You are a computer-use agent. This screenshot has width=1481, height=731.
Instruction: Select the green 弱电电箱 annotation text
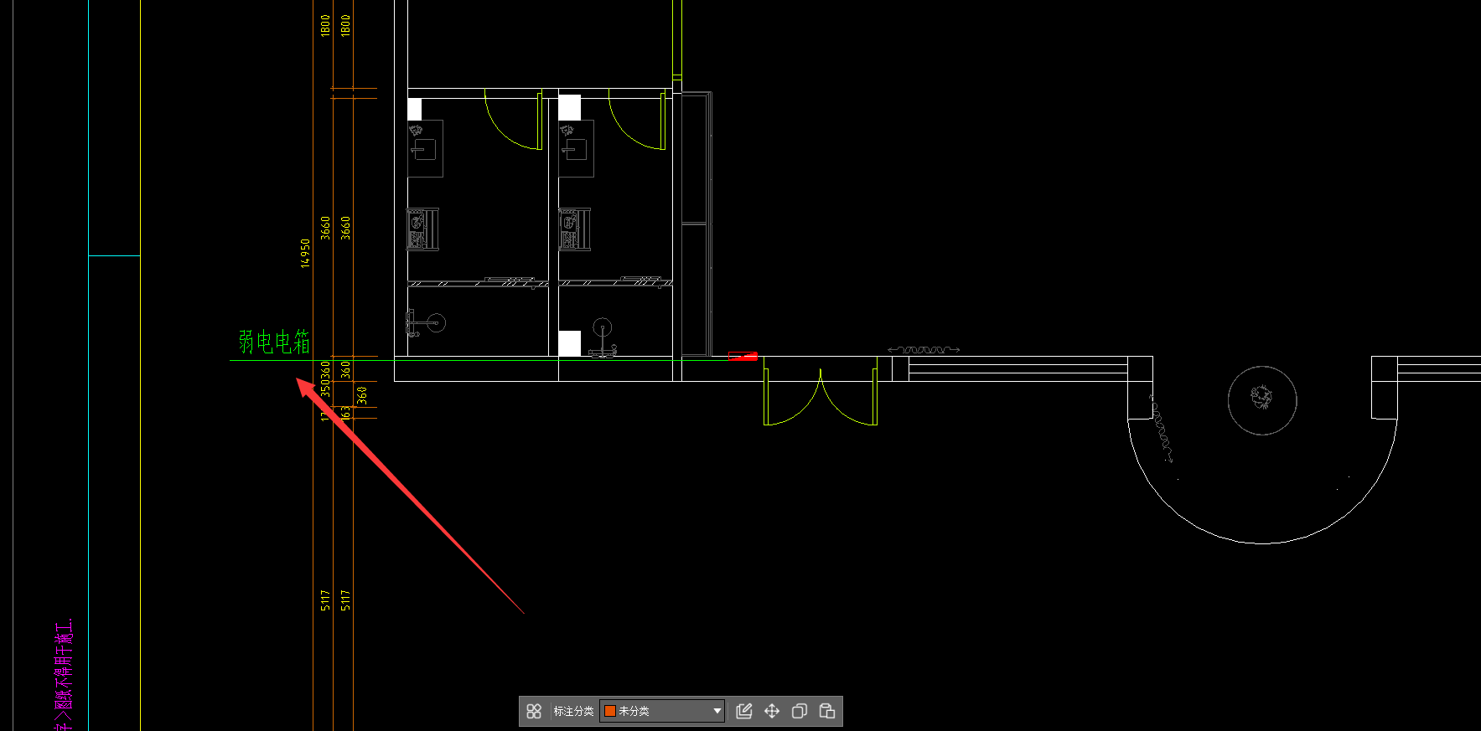click(274, 342)
